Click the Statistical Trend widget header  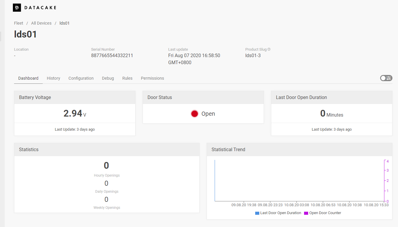(x=299, y=149)
